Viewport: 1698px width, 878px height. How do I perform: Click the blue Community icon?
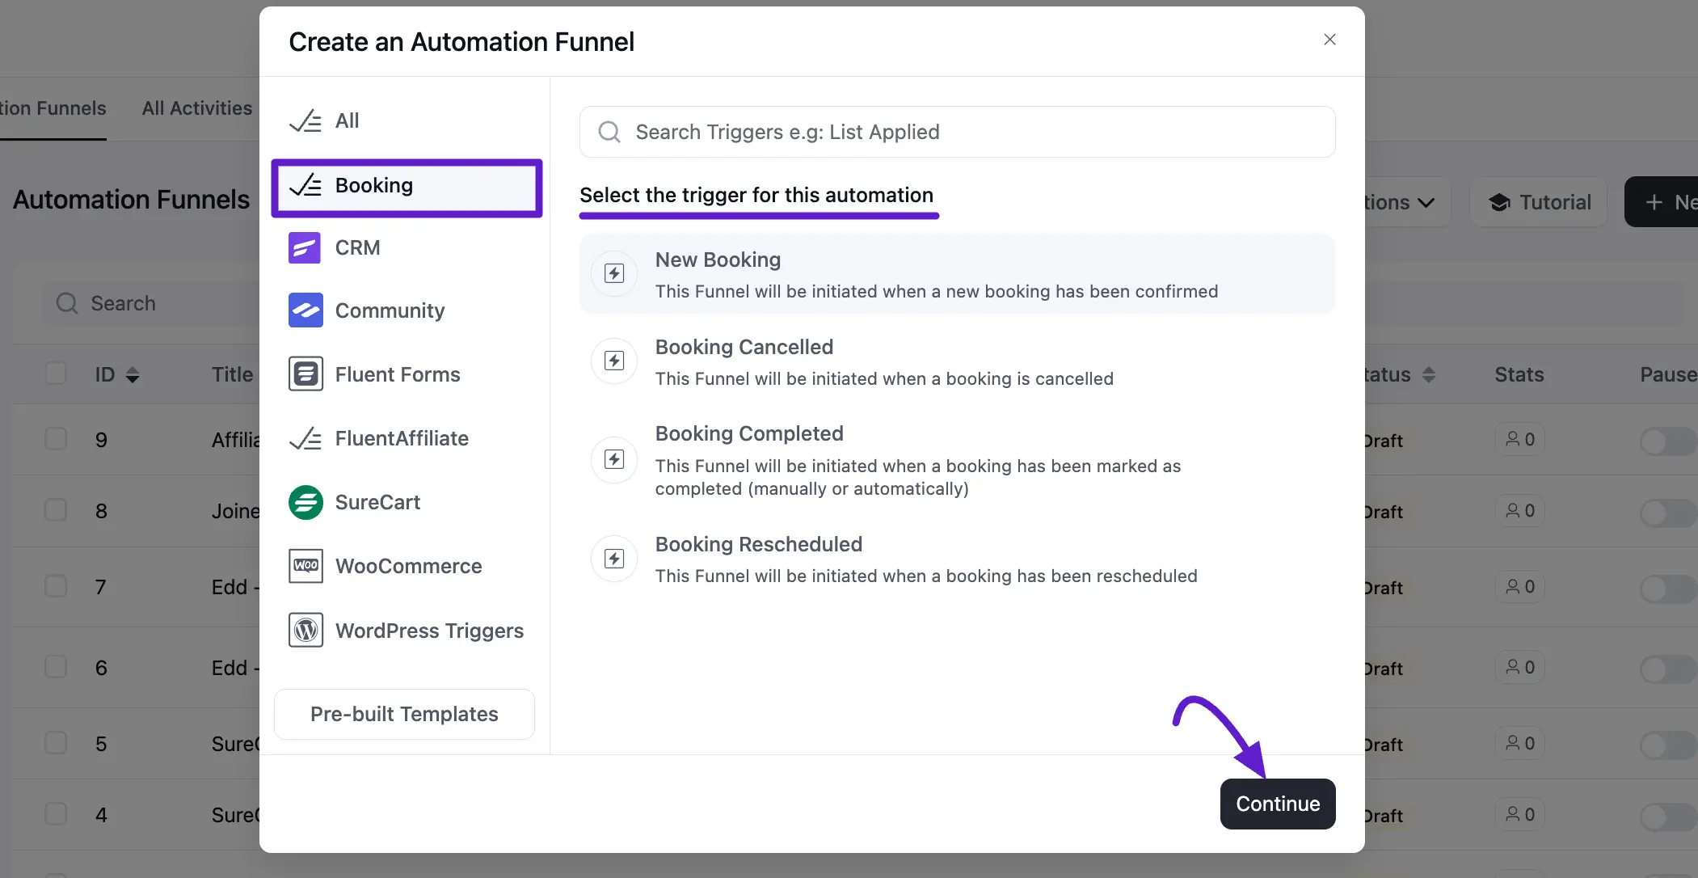pos(305,310)
